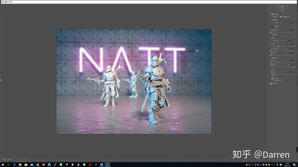Click the Iris Rotation value field

(x=291, y=53)
